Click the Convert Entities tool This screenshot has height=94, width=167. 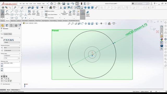(x=34, y=13)
